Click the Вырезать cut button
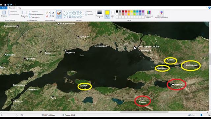This screenshot has width=211, height=119. (x=13, y=12)
